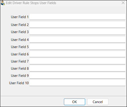
Task: Focus the User Field 3 text box
Action: pyautogui.click(x=77, y=32)
